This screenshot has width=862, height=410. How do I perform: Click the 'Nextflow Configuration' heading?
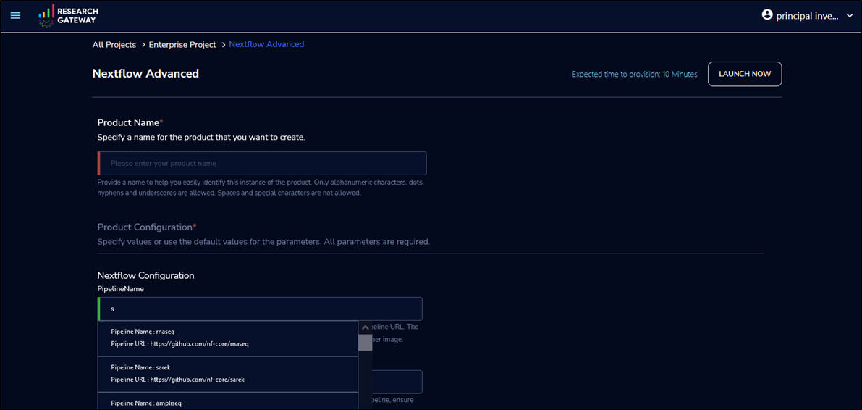point(145,275)
